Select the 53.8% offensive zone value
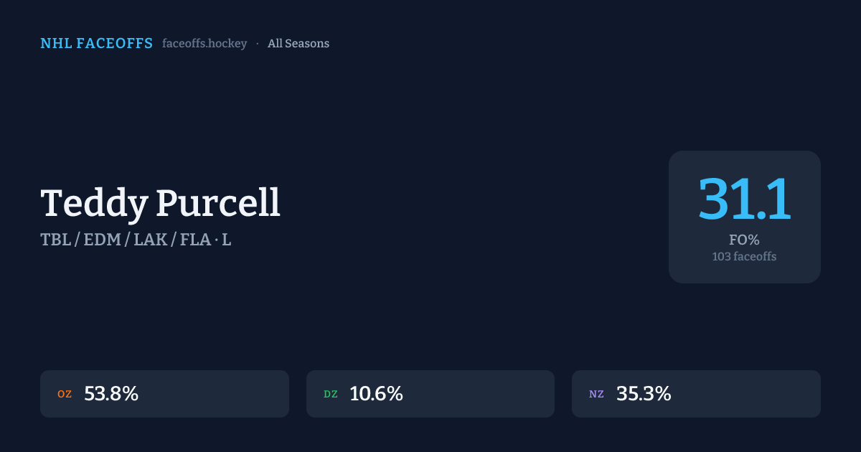The width and height of the screenshot is (861, 452). 111,394
